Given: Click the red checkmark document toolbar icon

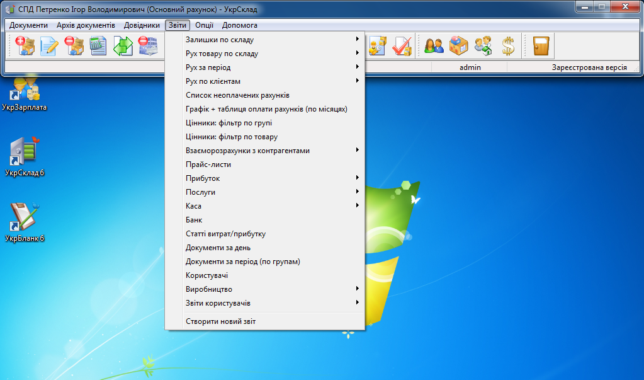Looking at the screenshot, I should [x=402, y=46].
